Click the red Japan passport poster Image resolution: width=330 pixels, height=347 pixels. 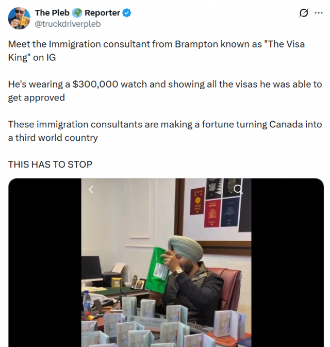[x=197, y=201]
